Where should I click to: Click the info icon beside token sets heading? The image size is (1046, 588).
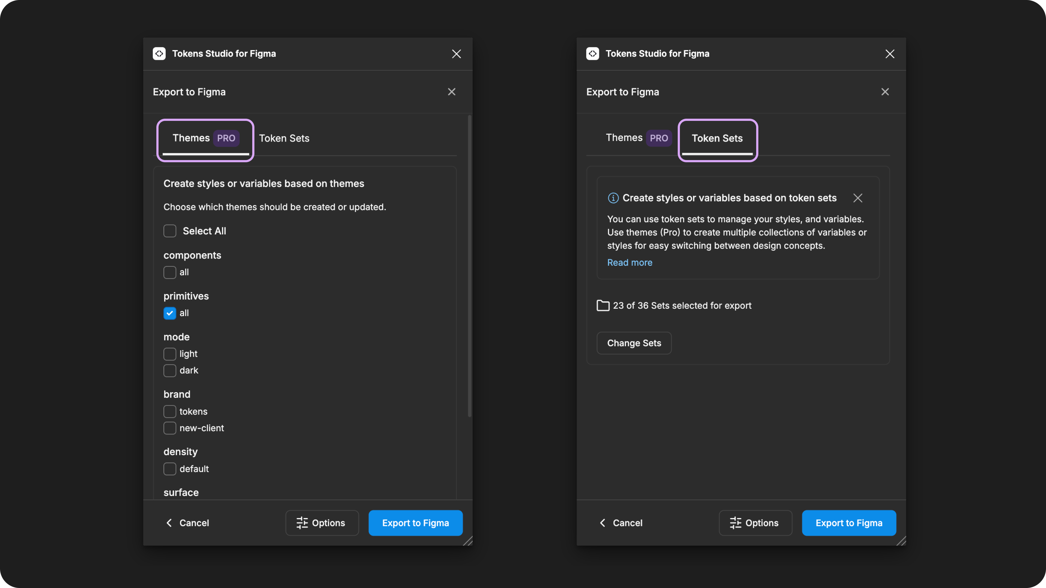pyautogui.click(x=613, y=198)
